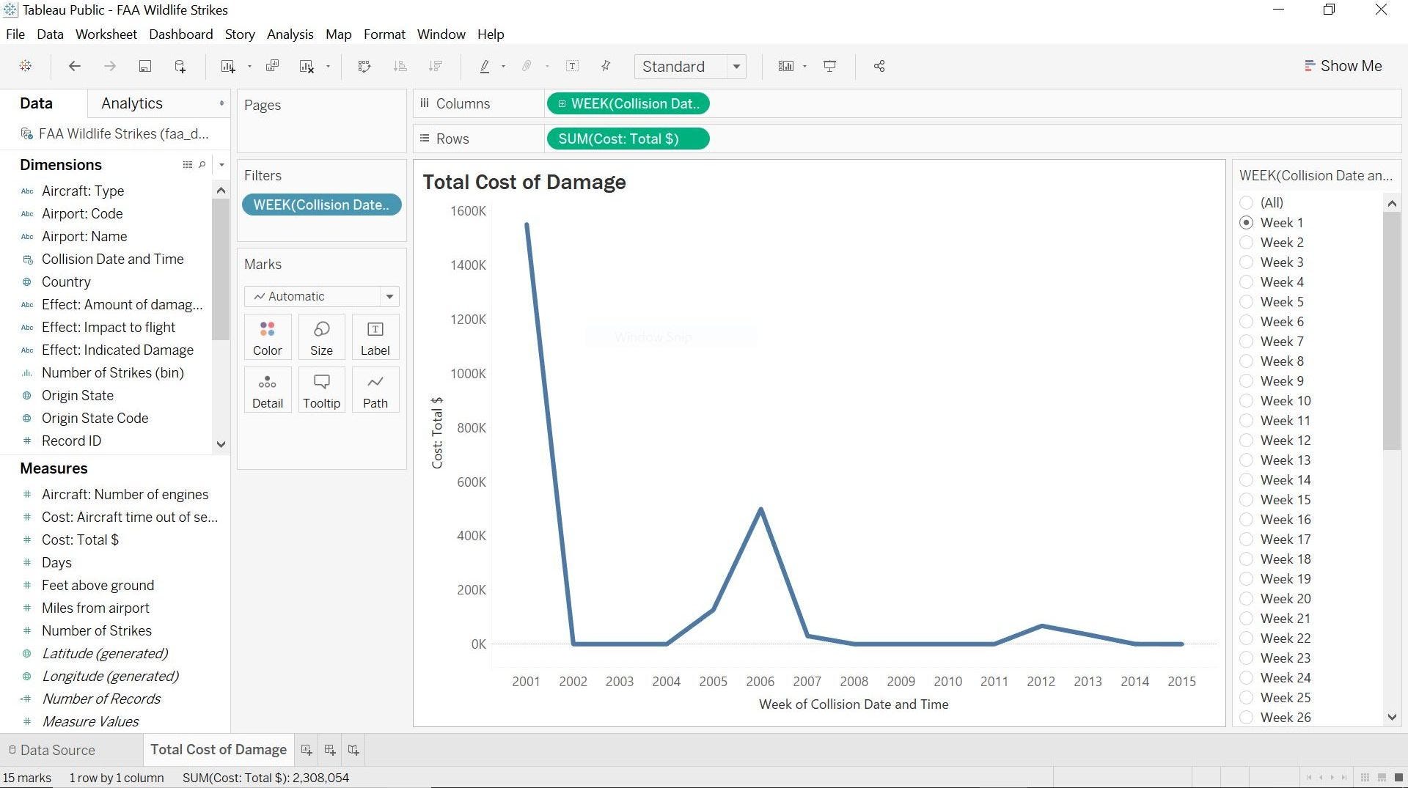The image size is (1408, 788).
Task: Duplicate the sheet using toolbar icon
Action: pos(272,66)
